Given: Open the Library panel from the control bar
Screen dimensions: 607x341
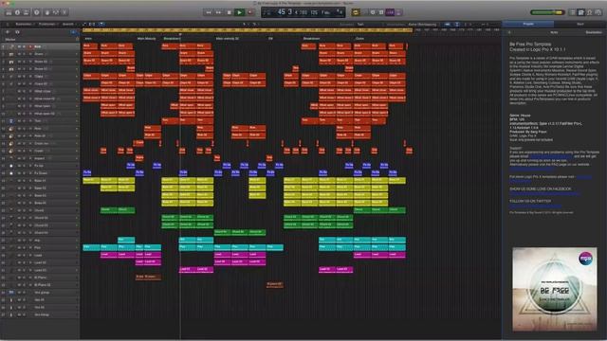Looking at the screenshot, I should [9, 12].
